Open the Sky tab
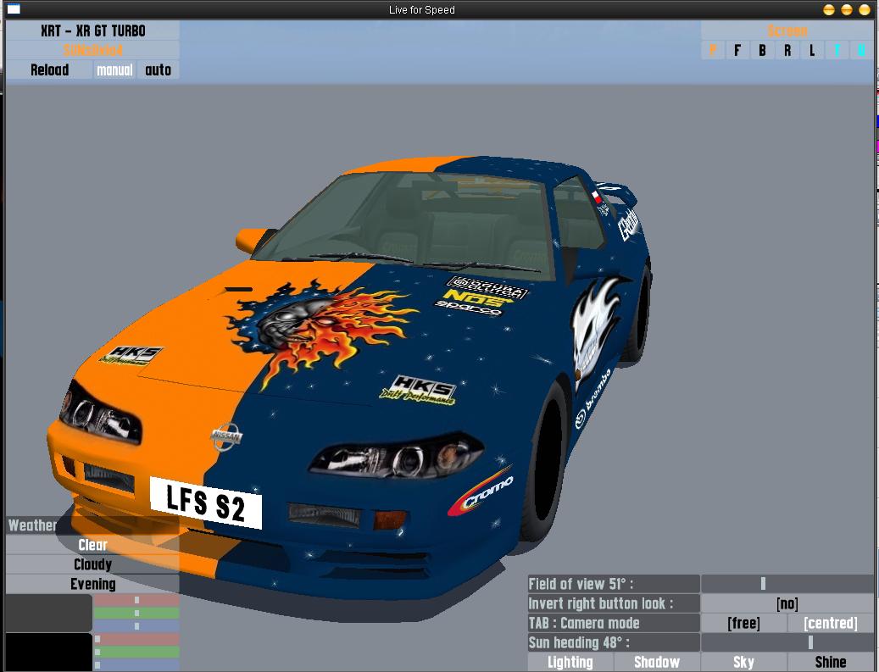Screen dimensions: 879x672 coord(743,662)
